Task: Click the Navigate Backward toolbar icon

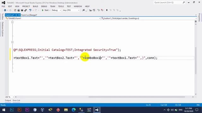Action: pyautogui.click(x=5, y=10)
